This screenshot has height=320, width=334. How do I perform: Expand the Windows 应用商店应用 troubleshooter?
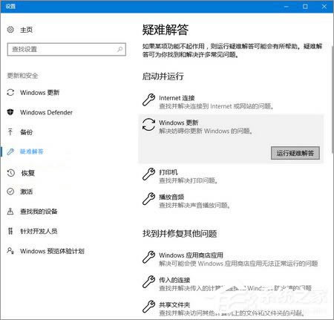[x=231, y=259]
